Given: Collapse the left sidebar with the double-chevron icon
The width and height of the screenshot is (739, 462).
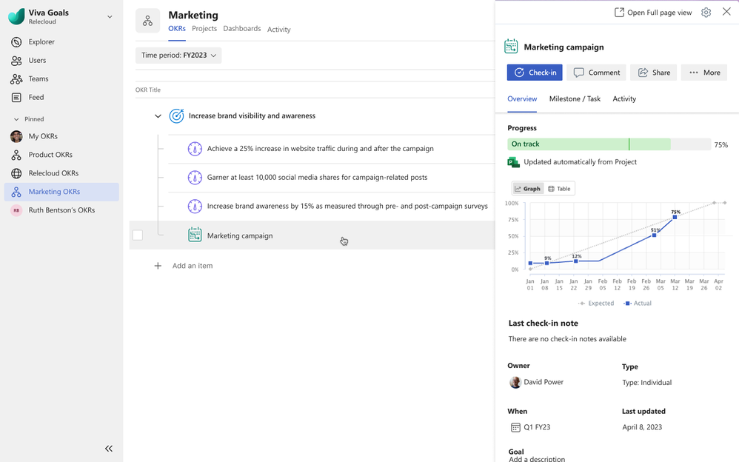Looking at the screenshot, I should [109, 449].
